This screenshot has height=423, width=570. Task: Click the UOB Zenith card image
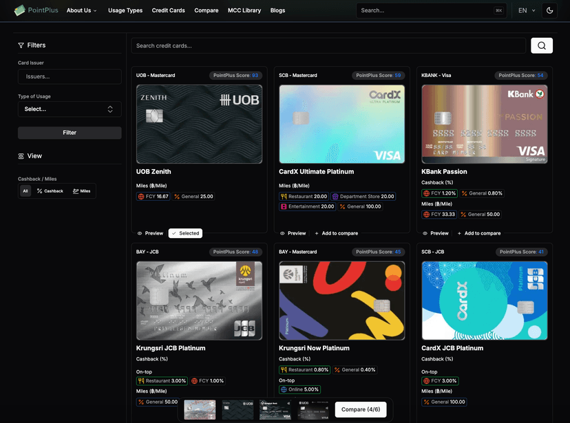(x=199, y=124)
